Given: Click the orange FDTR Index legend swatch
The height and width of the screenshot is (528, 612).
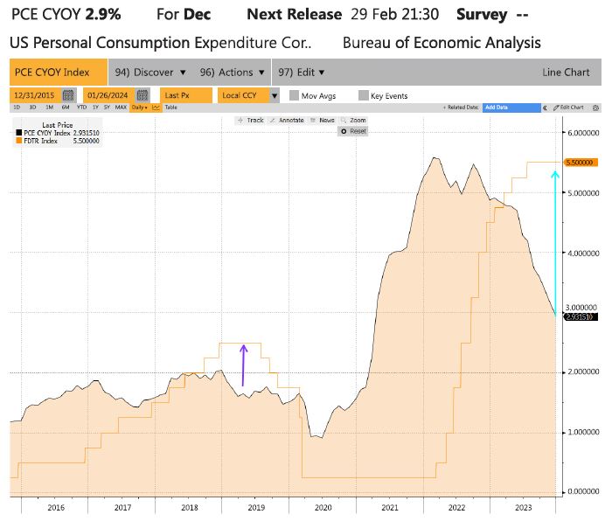Looking at the screenshot, I should tap(17, 140).
